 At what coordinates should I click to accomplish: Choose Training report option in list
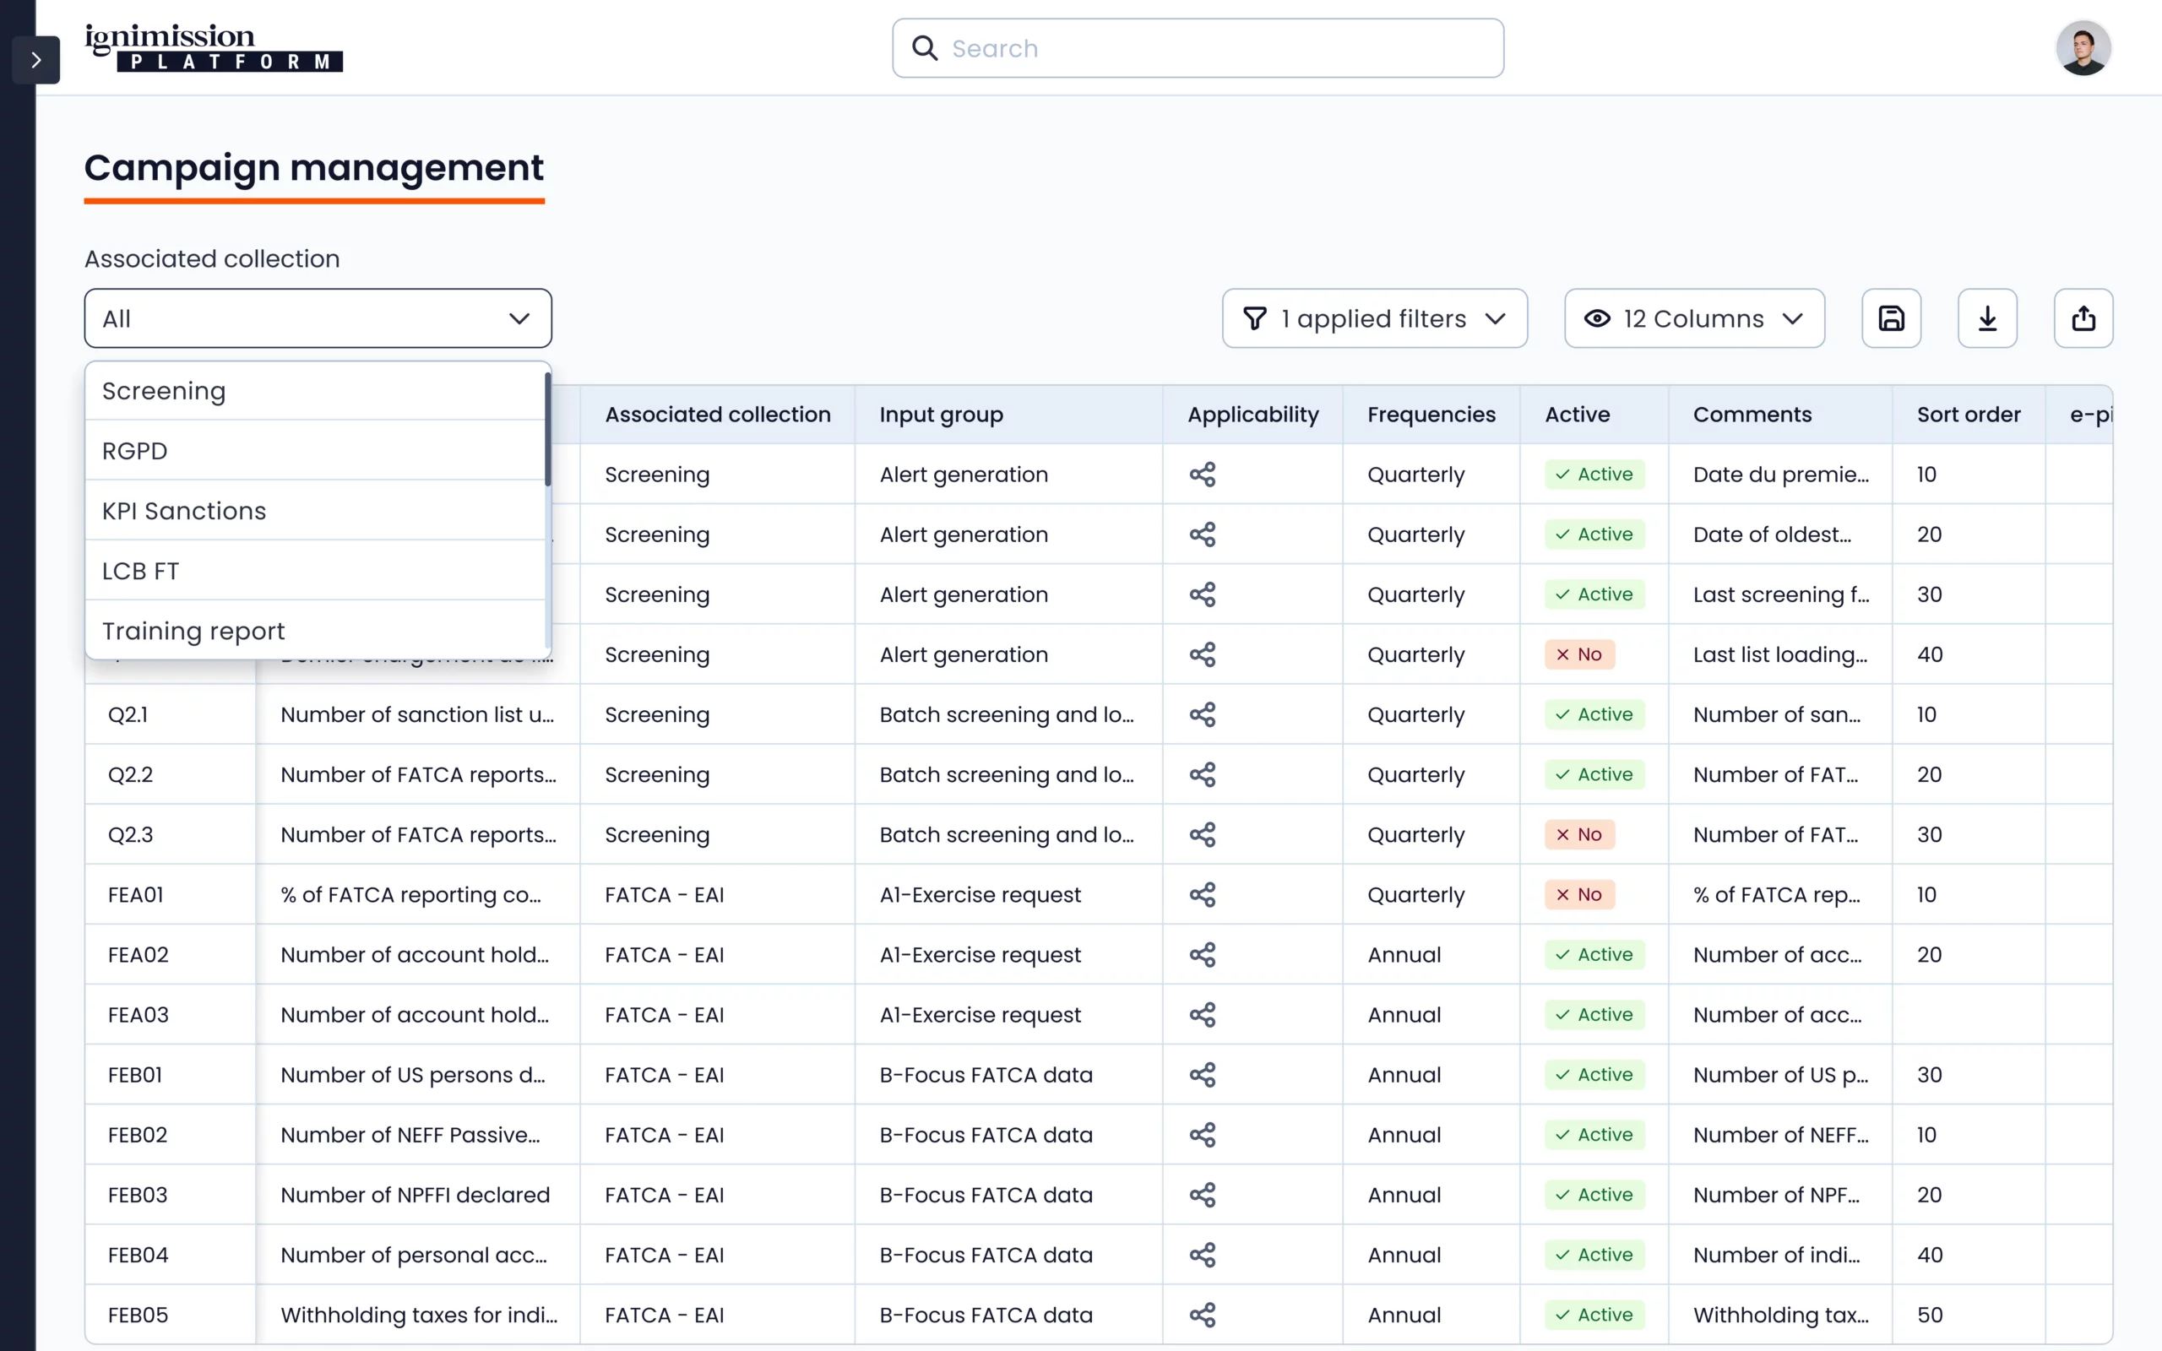(x=193, y=631)
